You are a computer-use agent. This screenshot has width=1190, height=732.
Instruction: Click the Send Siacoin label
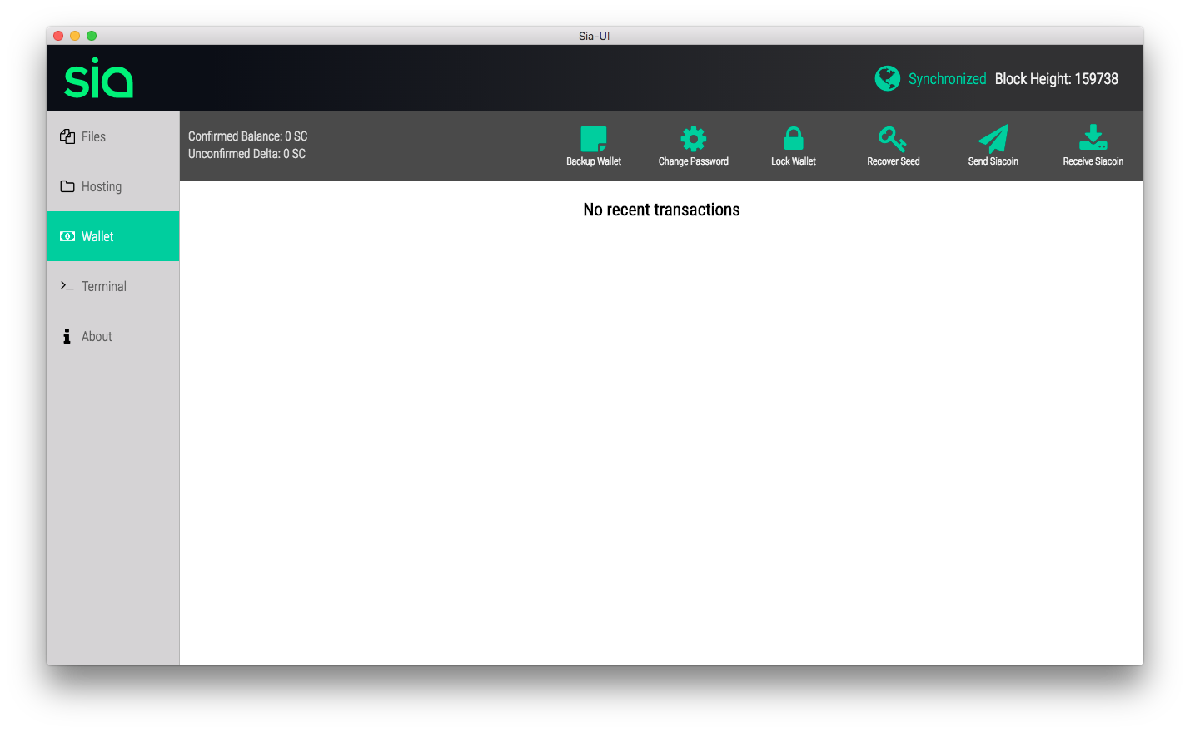[993, 161]
